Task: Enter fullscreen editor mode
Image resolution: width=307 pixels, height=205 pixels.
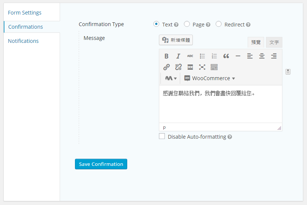Action: 202,67
